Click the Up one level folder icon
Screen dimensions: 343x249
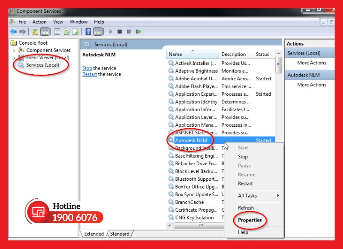pyautogui.click(x=35, y=32)
